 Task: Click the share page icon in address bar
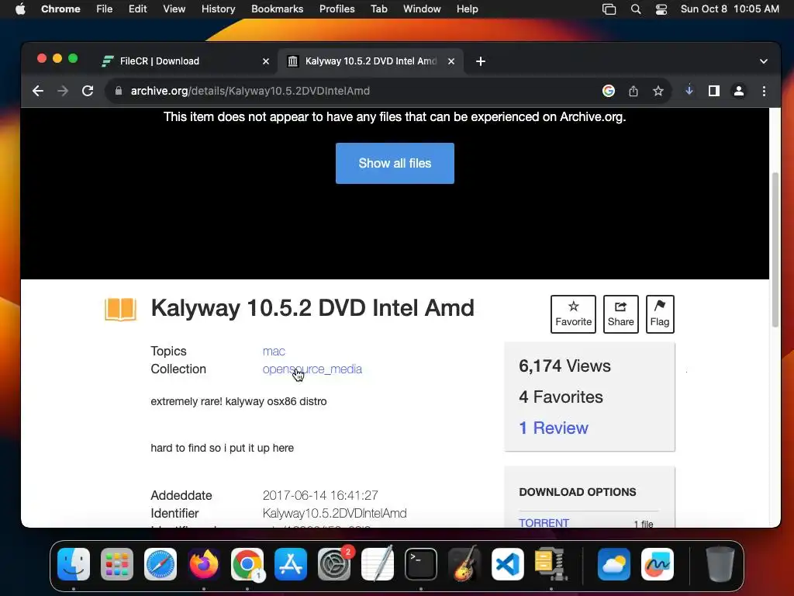pos(633,92)
